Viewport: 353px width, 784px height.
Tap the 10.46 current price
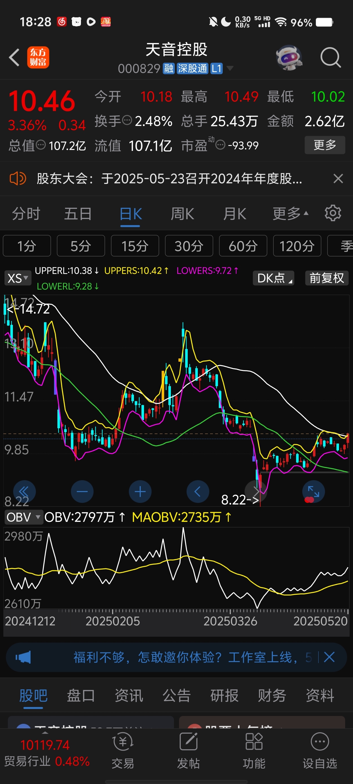(x=42, y=101)
